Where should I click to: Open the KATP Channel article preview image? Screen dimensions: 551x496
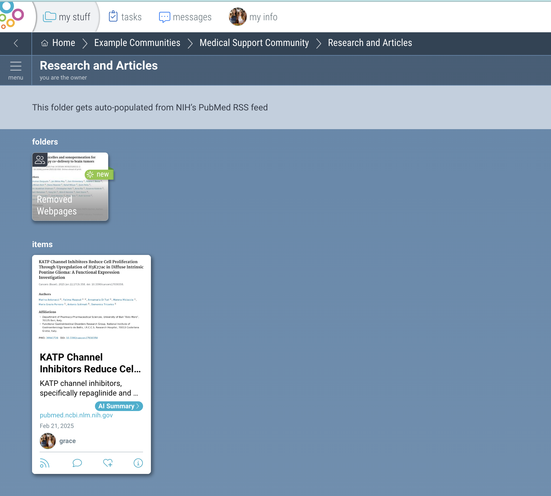click(91, 299)
